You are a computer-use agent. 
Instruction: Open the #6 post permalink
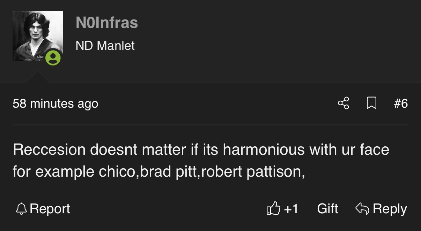[401, 103]
